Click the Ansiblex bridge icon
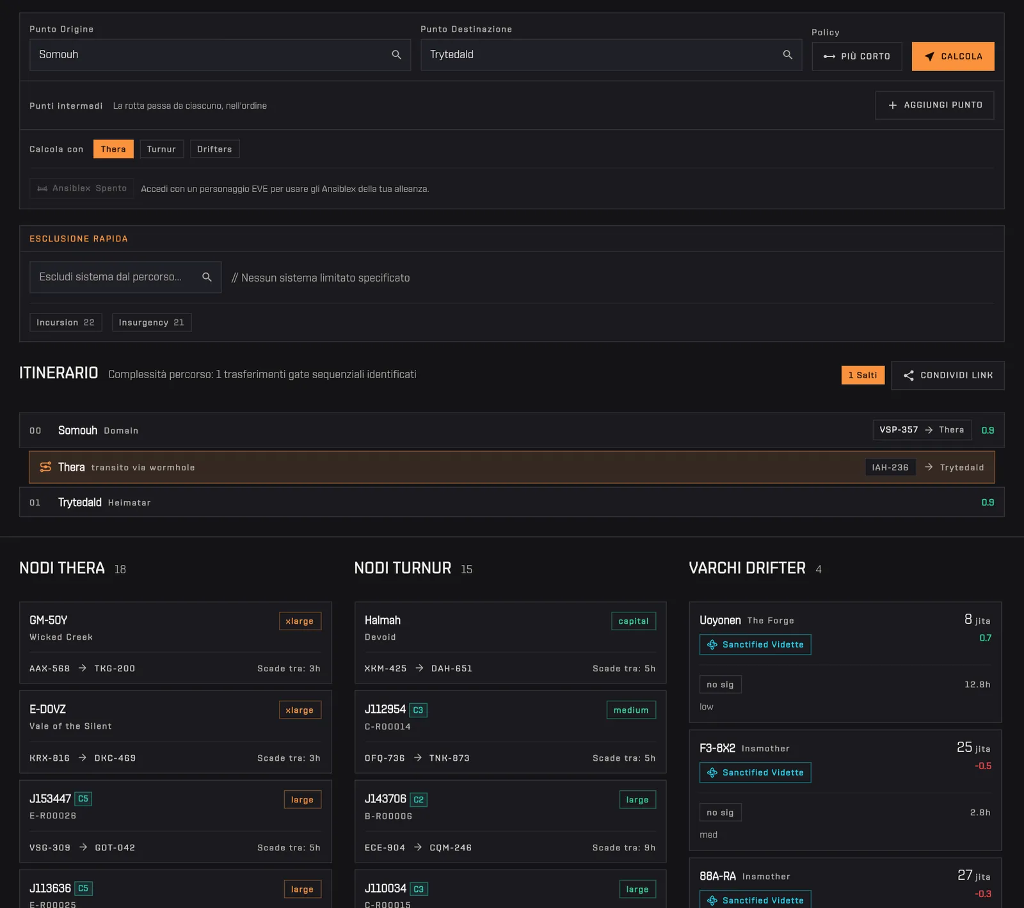The width and height of the screenshot is (1024, 908). (x=42, y=189)
